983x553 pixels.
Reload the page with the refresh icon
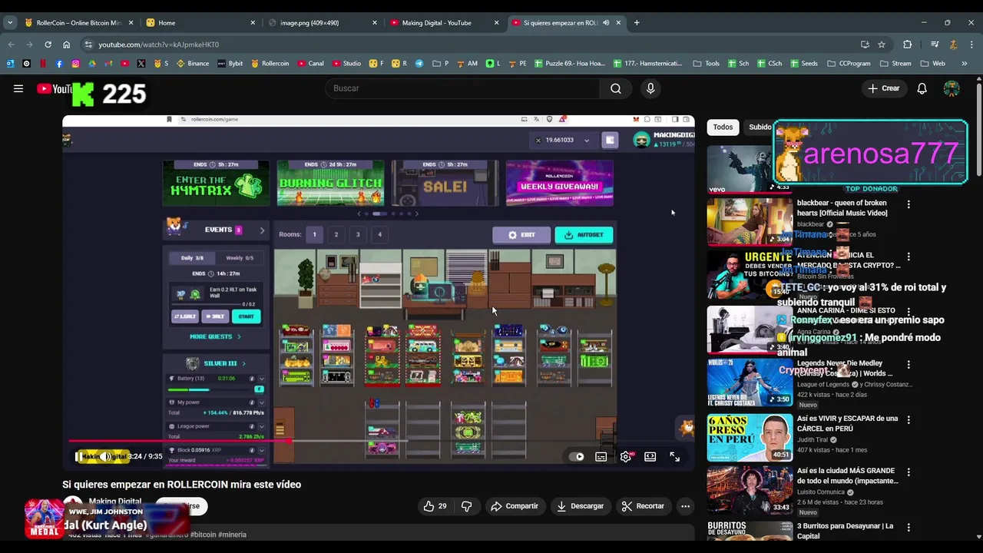click(48, 45)
